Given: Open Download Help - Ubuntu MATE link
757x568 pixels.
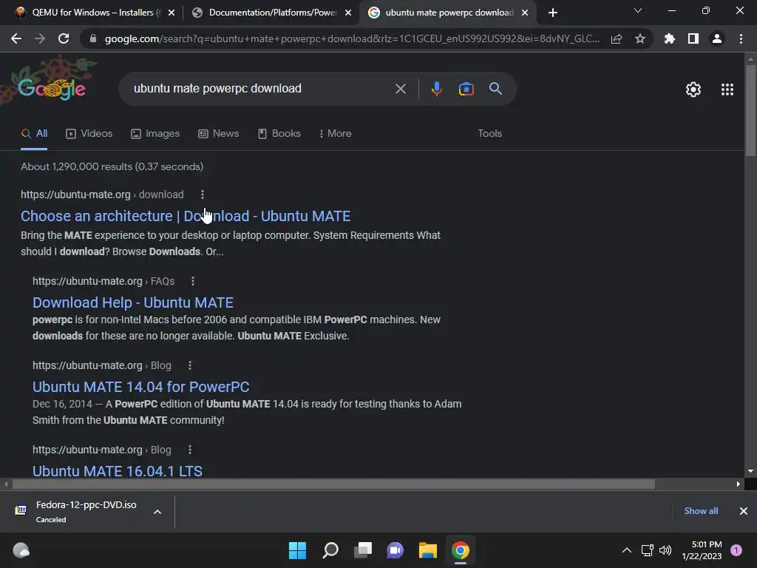Looking at the screenshot, I should click(133, 302).
